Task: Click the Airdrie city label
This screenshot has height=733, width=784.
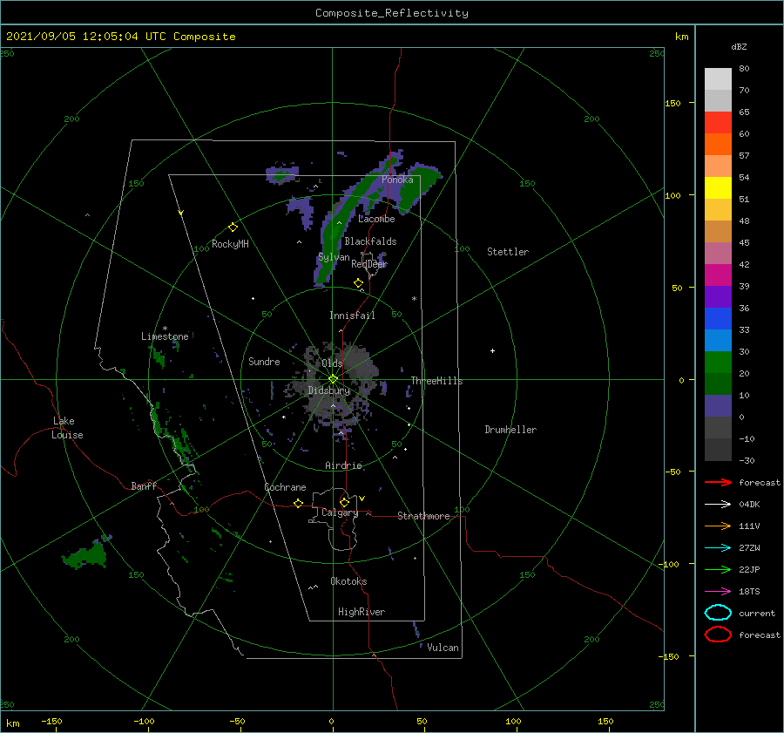Action: 343,465
